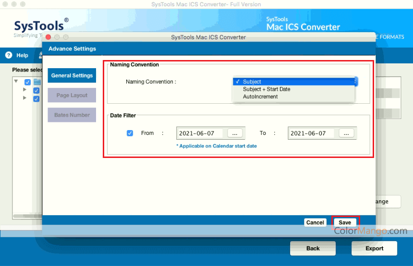
Task: Toggle the Date Filter checkbox
Action: pos(130,133)
